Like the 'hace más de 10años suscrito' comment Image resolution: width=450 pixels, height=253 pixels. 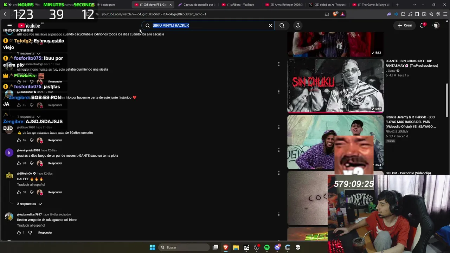pos(19,140)
